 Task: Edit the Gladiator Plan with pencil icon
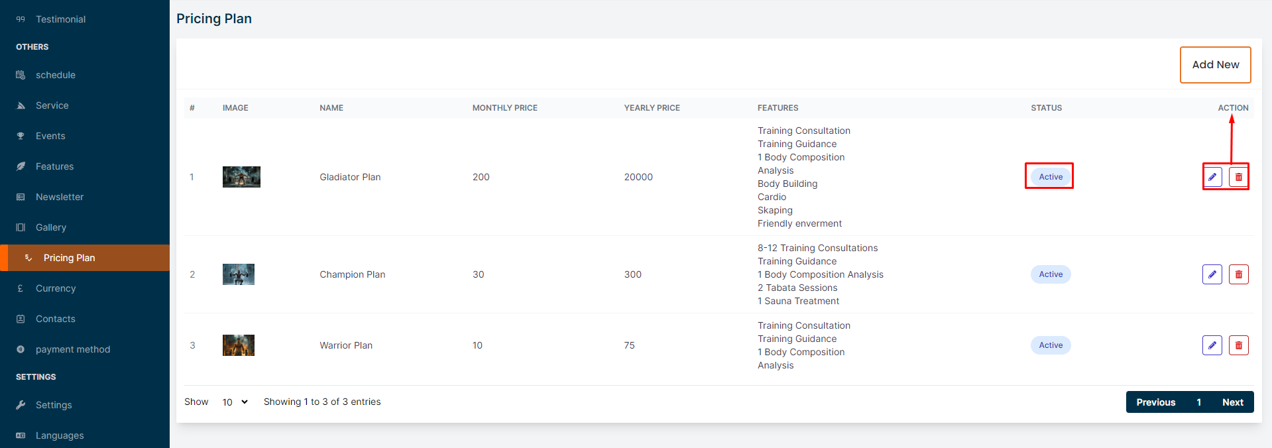click(x=1212, y=177)
